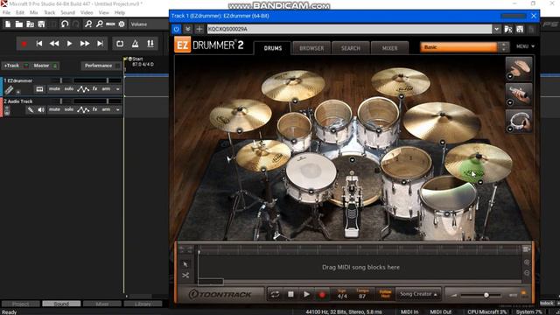Toggle the metronome in Mixcraft
This screenshot has height=315, width=560.
coord(135,44)
